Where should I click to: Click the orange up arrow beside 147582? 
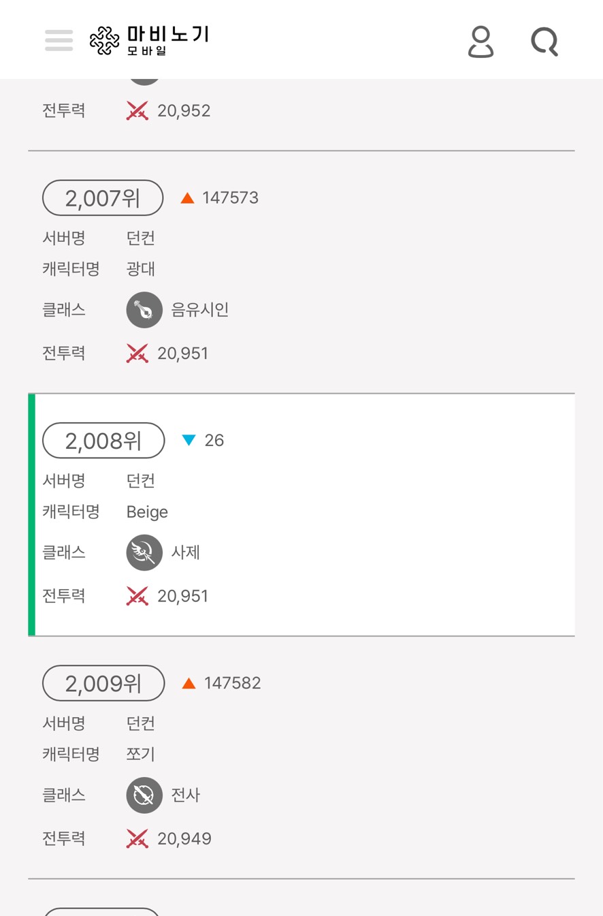(x=189, y=683)
